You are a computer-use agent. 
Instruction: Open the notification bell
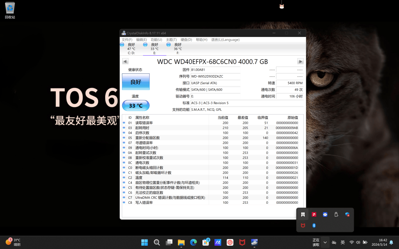[392, 242]
